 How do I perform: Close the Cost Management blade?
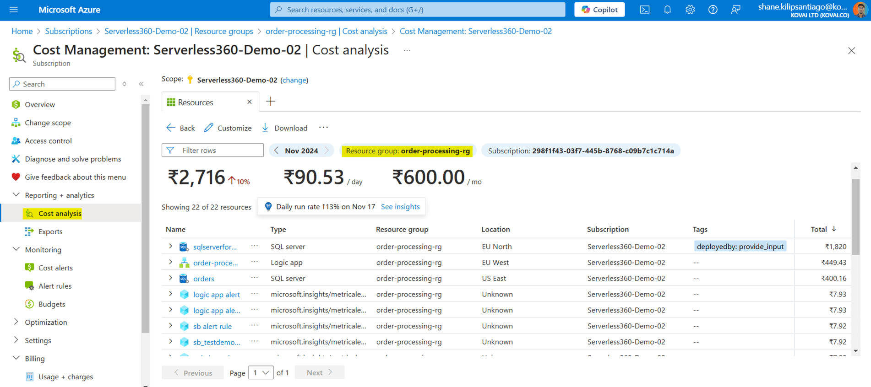coord(851,51)
